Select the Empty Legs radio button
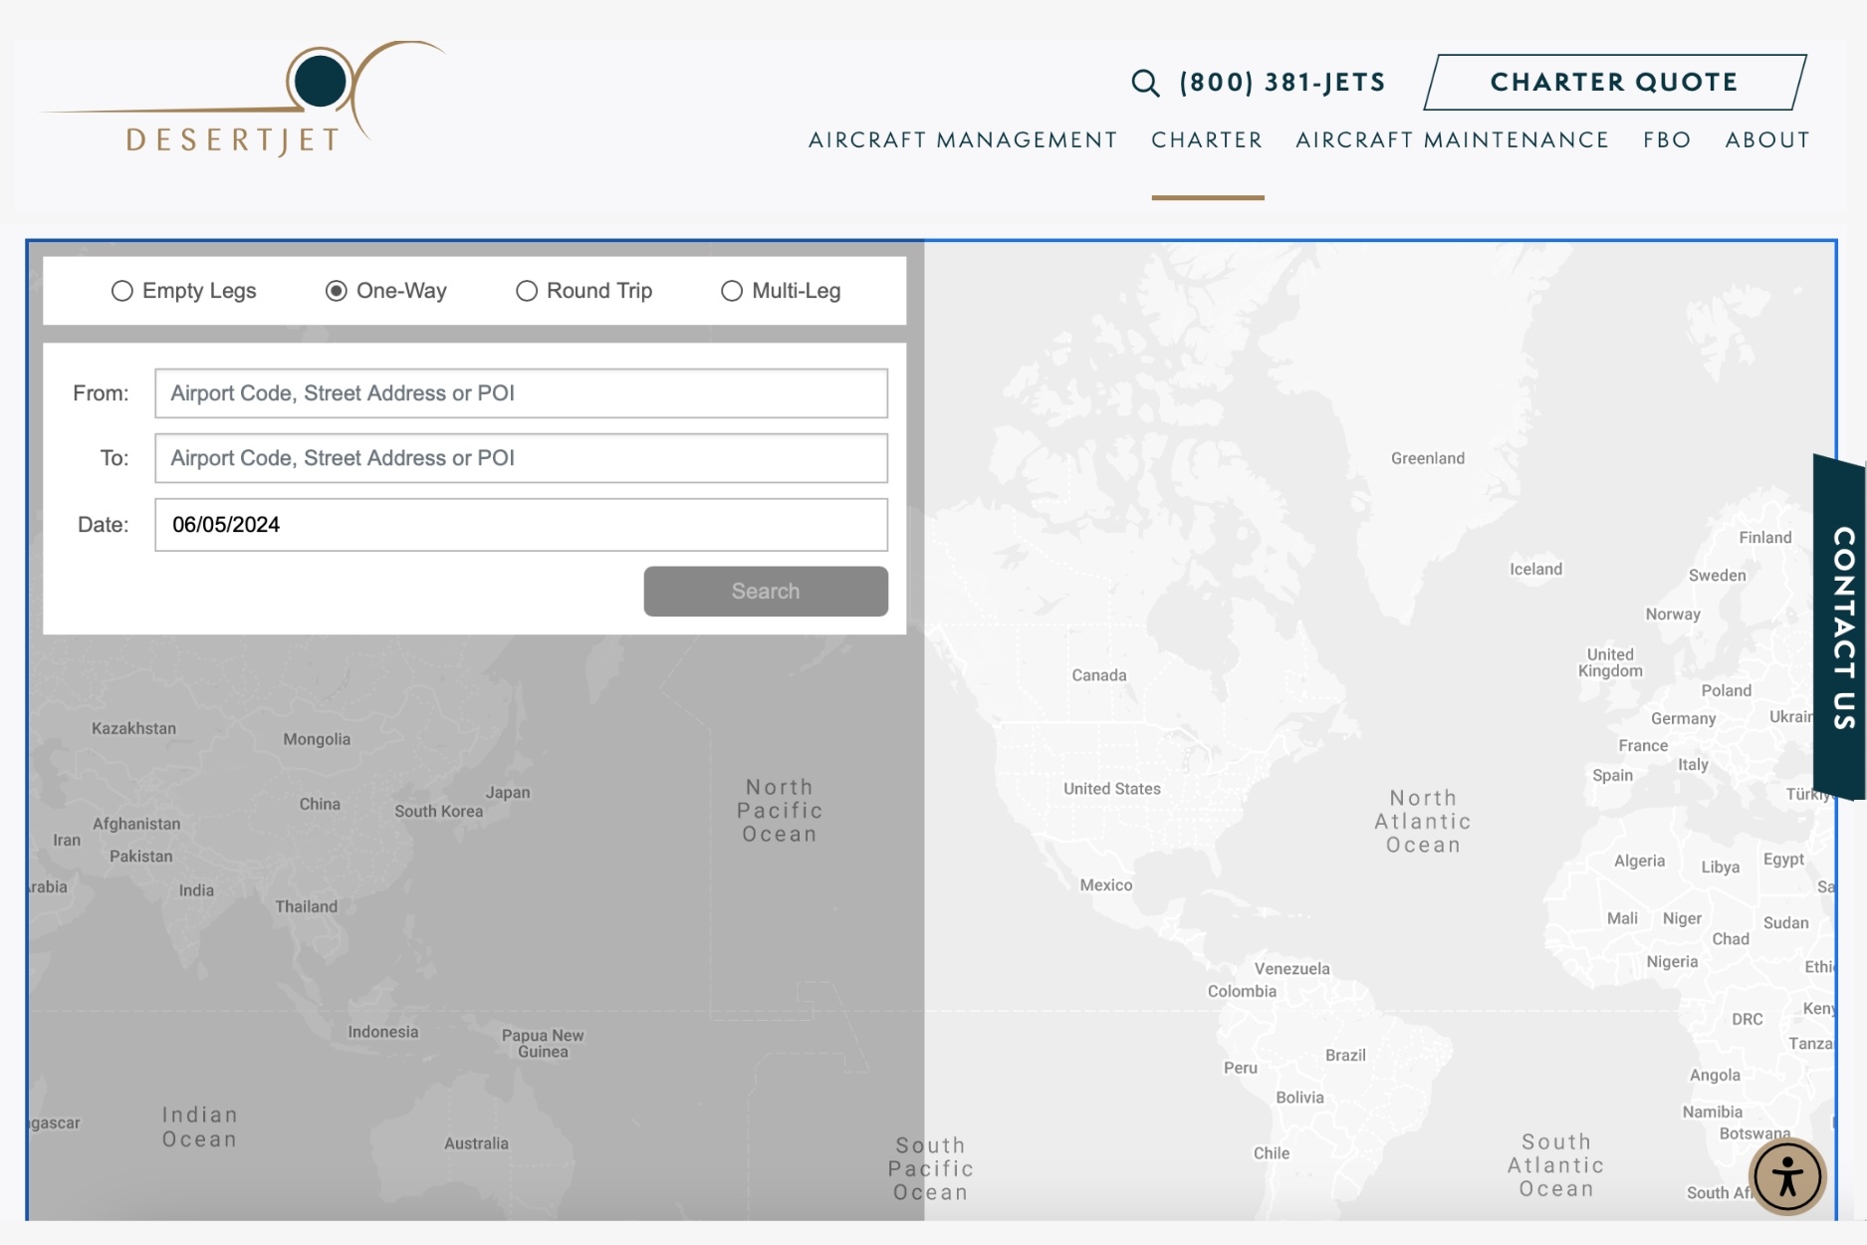This screenshot has width=1867, height=1245. 122,291
